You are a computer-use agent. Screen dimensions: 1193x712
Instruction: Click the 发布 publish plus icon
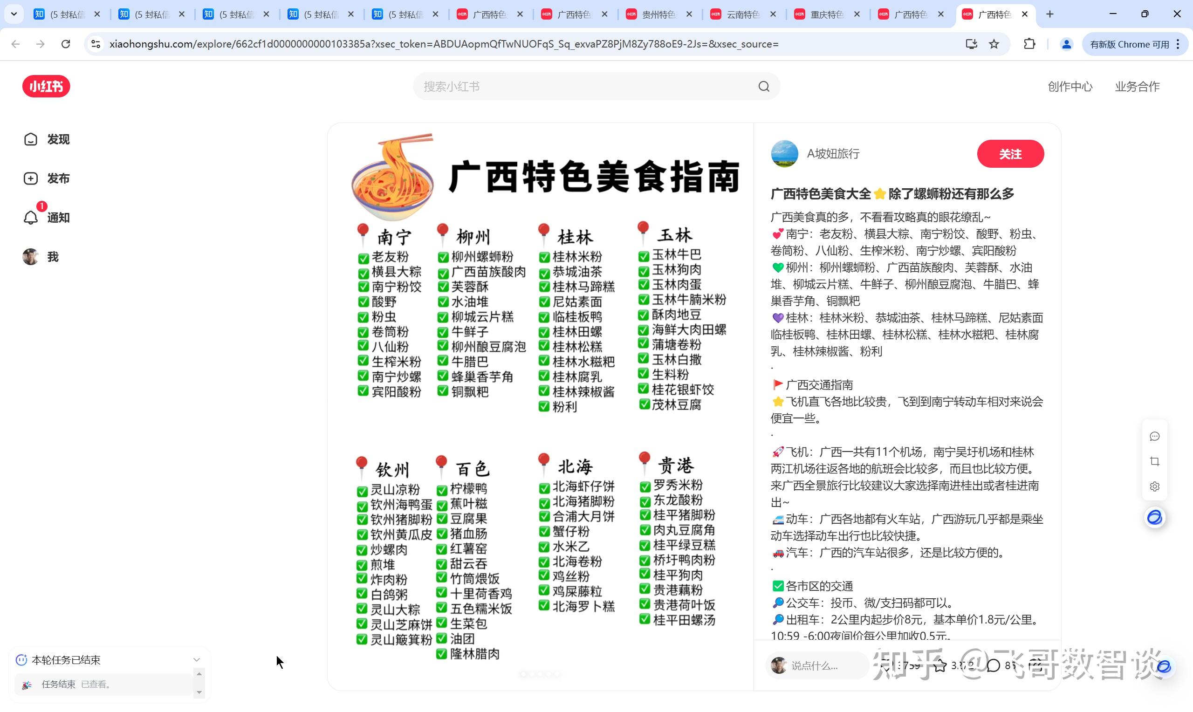pyautogui.click(x=31, y=178)
